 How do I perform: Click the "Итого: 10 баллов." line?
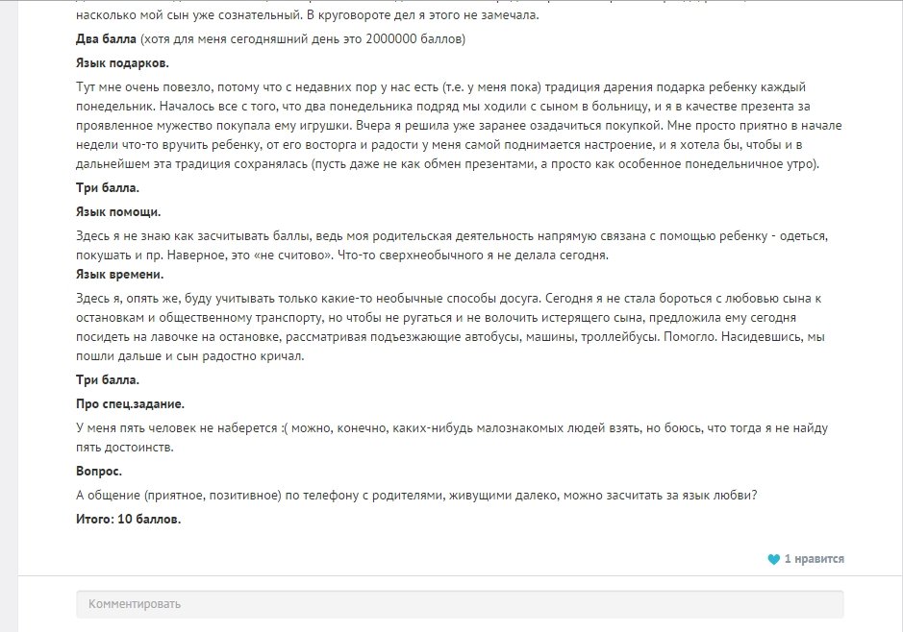128,520
